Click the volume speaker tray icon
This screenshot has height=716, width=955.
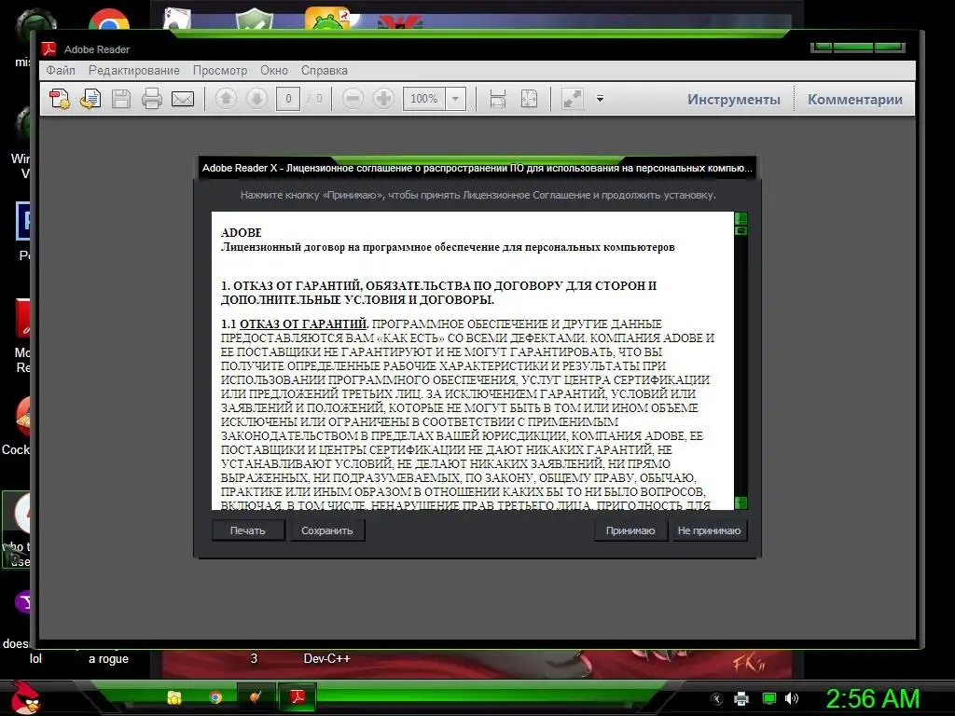[792, 698]
